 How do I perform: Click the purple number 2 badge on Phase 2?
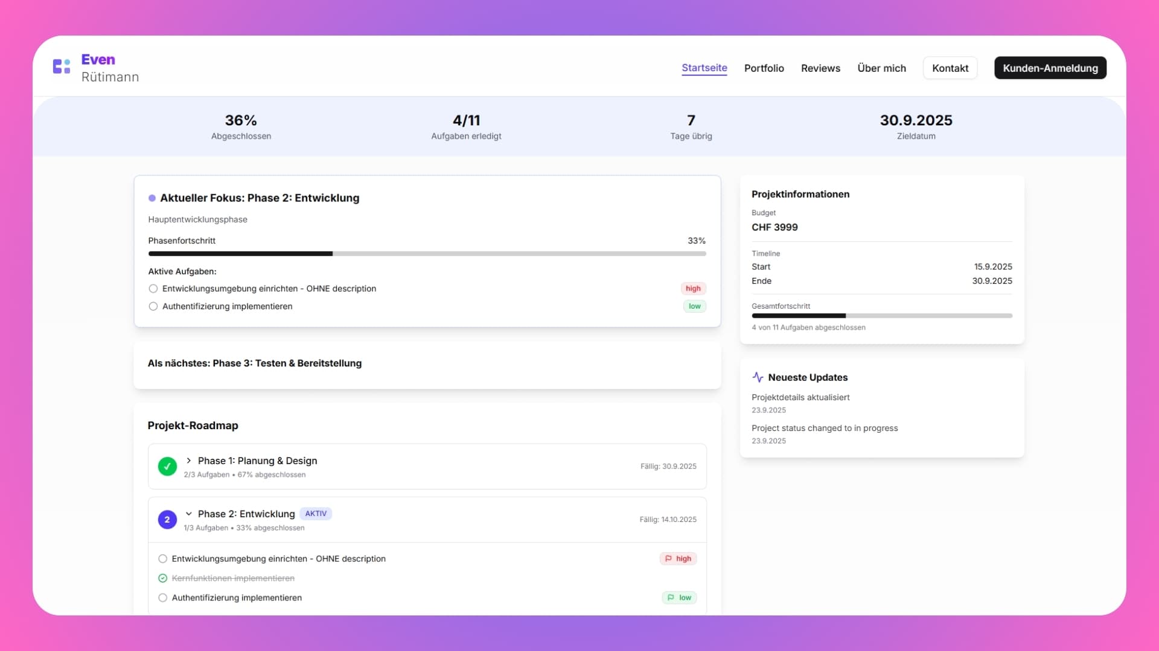(167, 519)
